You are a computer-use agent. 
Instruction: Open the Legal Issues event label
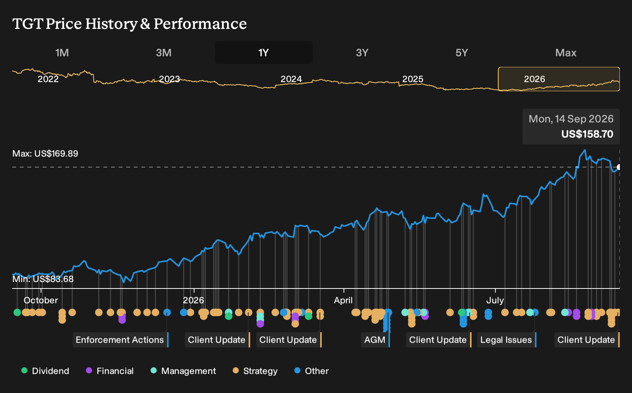coord(507,340)
